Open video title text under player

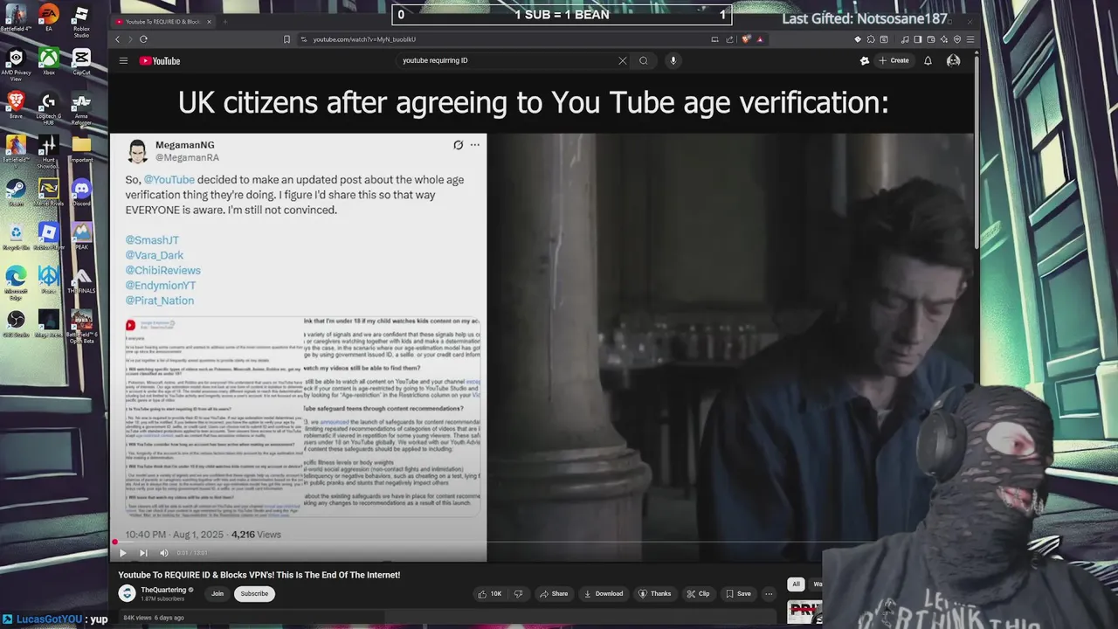[259, 575]
